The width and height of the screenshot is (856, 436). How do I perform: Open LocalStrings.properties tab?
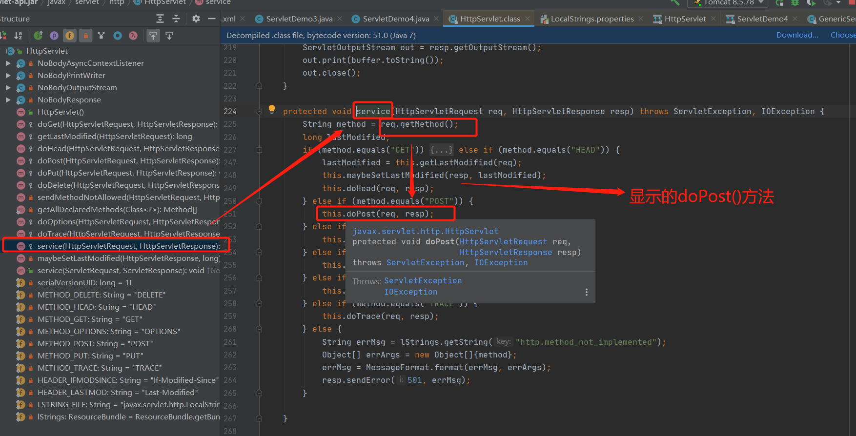[592, 19]
